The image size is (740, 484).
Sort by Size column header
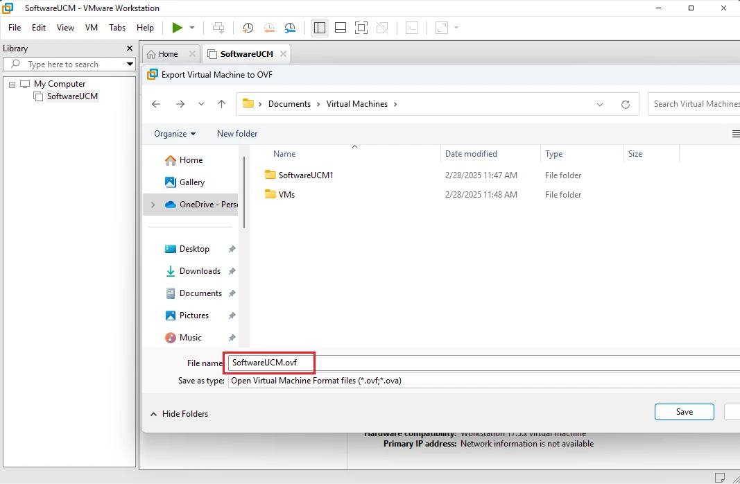click(x=635, y=154)
